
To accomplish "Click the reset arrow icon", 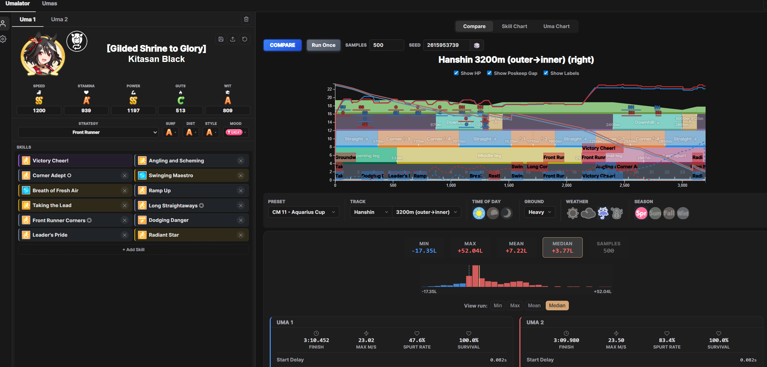I will click(x=245, y=39).
